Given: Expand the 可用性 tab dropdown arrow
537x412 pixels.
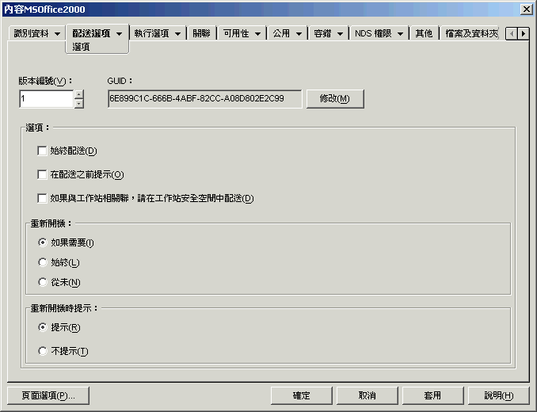Looking at the screenshot, I should click(x=258, y=34).
